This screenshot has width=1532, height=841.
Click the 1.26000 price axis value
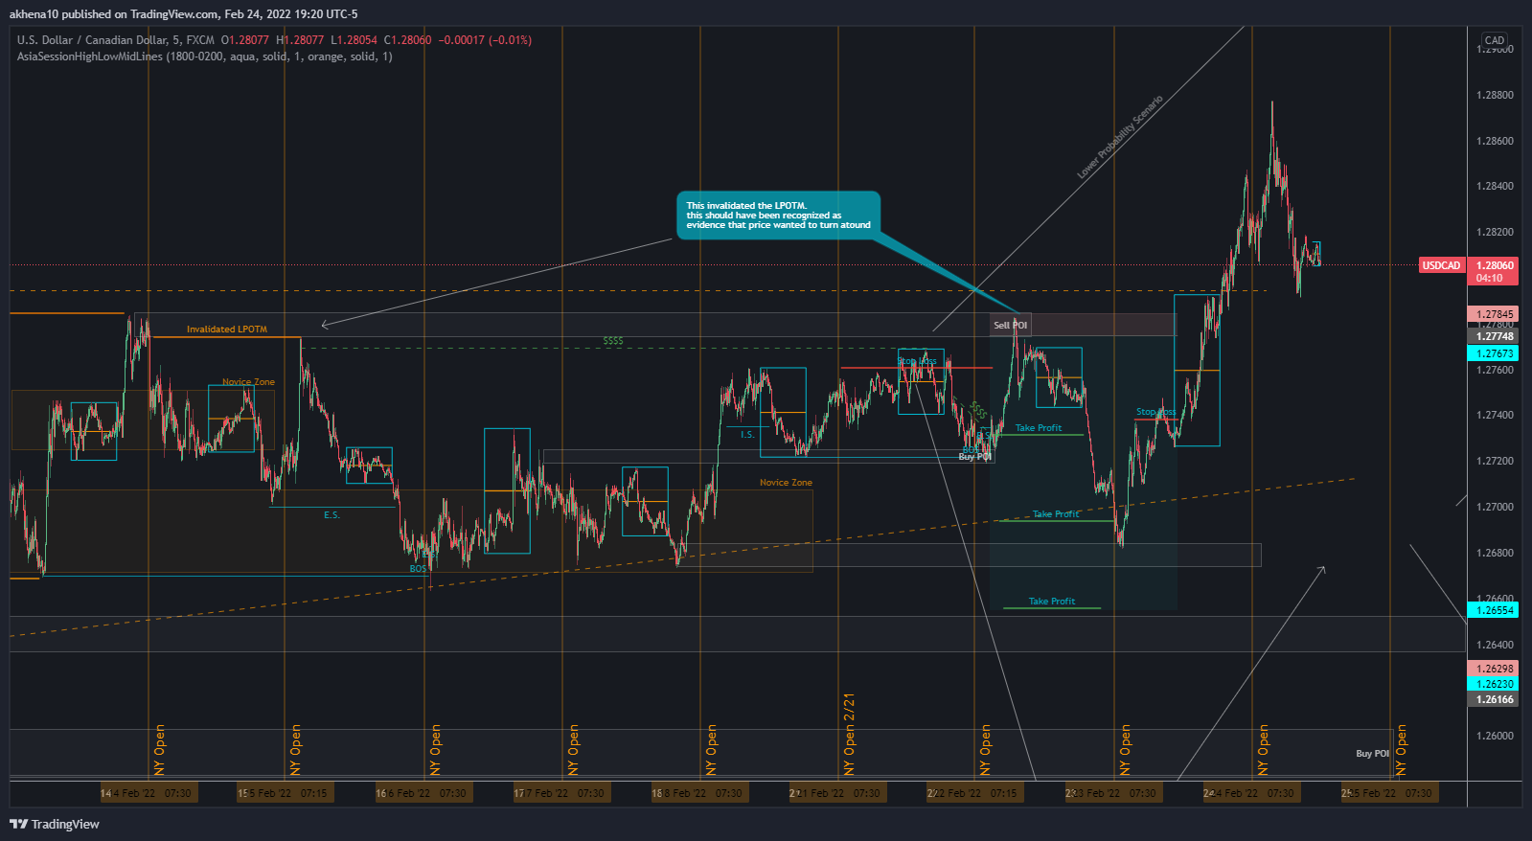pos(1495,736)
